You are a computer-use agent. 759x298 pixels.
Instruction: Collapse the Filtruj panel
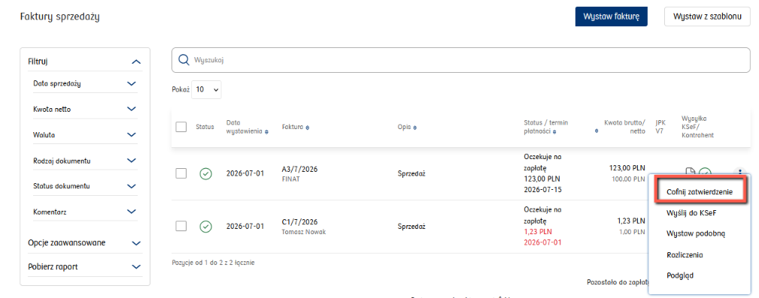[136, 62]
